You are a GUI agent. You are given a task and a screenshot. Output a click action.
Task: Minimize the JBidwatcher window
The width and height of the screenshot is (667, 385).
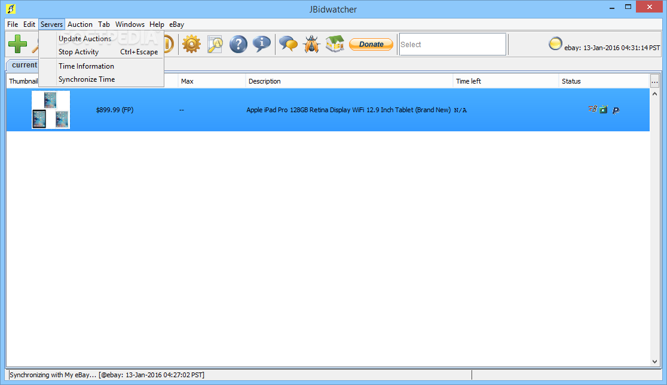[x=611, y=8]
